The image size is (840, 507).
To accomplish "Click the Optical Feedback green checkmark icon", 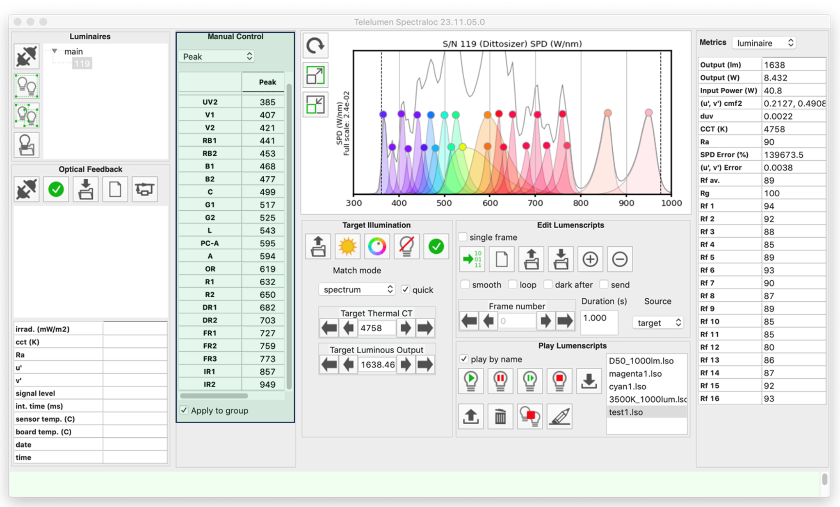I will tap(56, 189).
